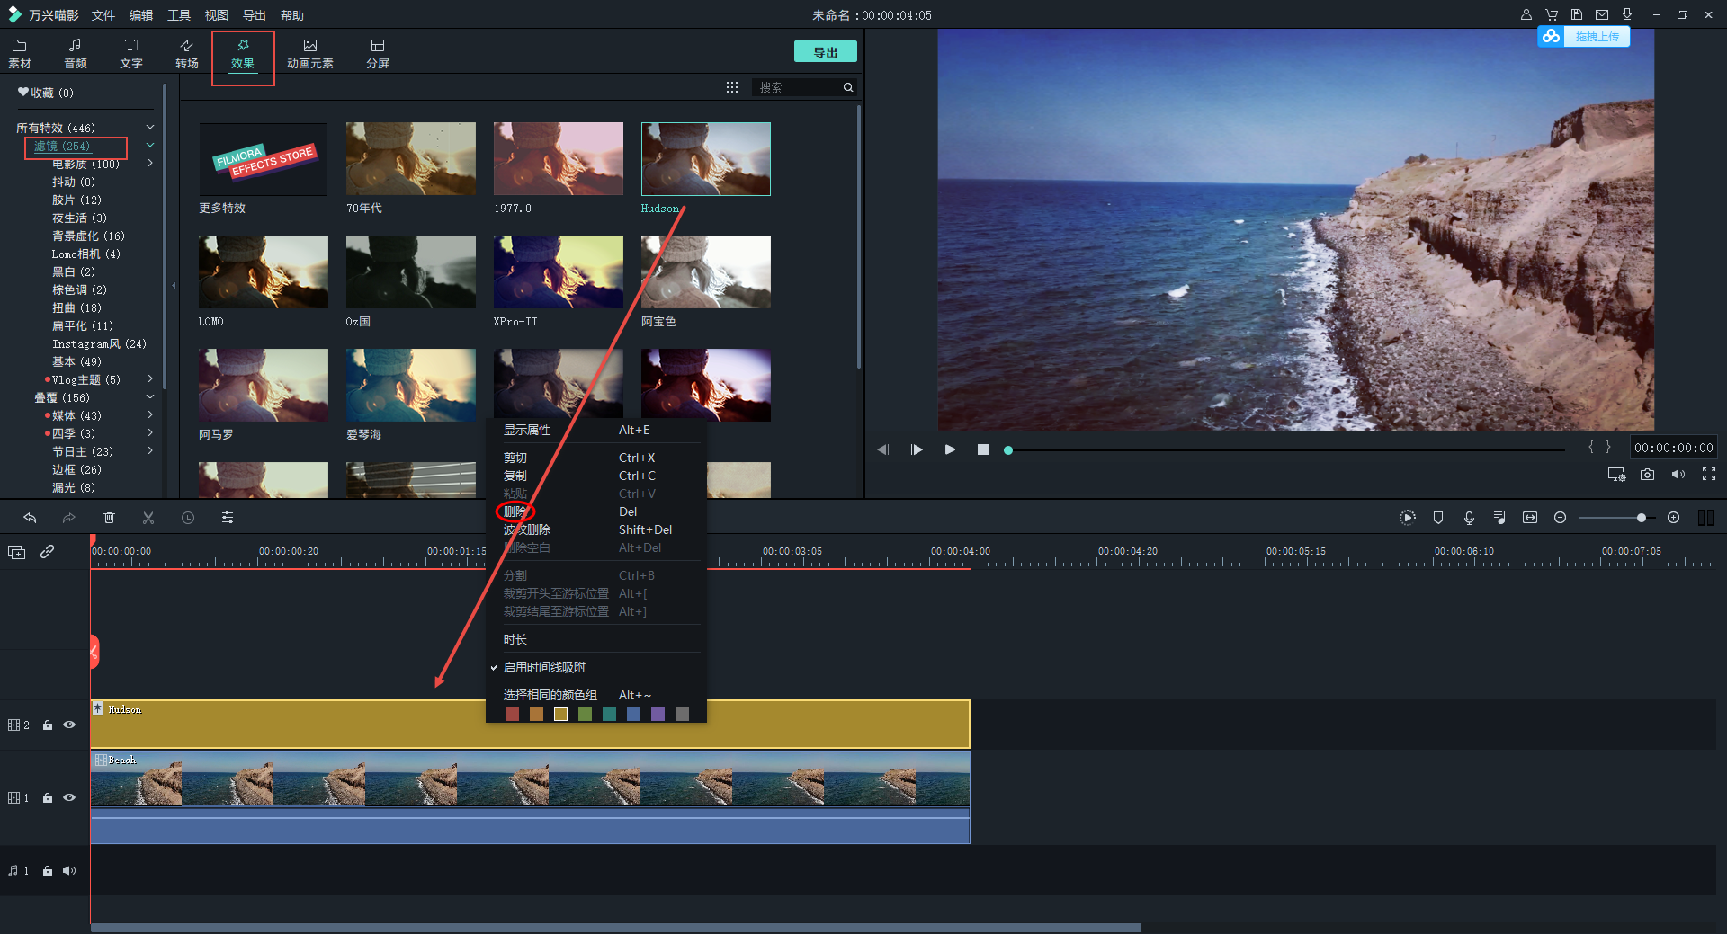Image resolution: width=1727 pixels, height=934 pixels.
Task: Collapse the 所有特效 category
Action: (x=150, y=128)
